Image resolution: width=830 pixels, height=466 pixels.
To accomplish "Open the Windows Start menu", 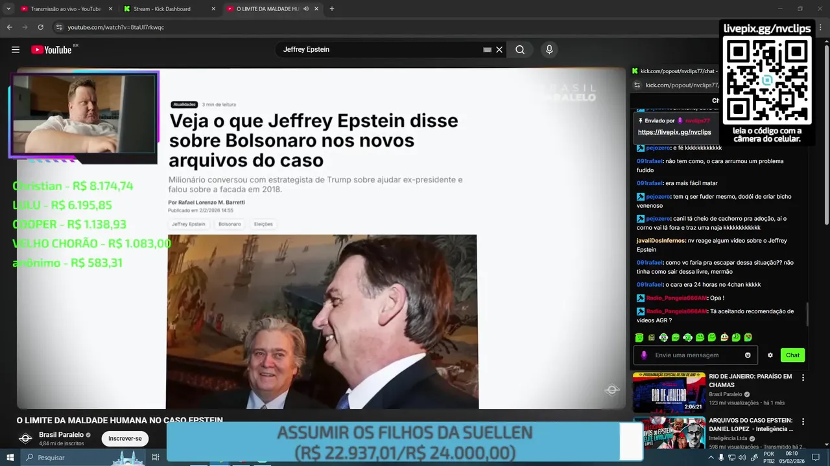I will pos(10,458).
